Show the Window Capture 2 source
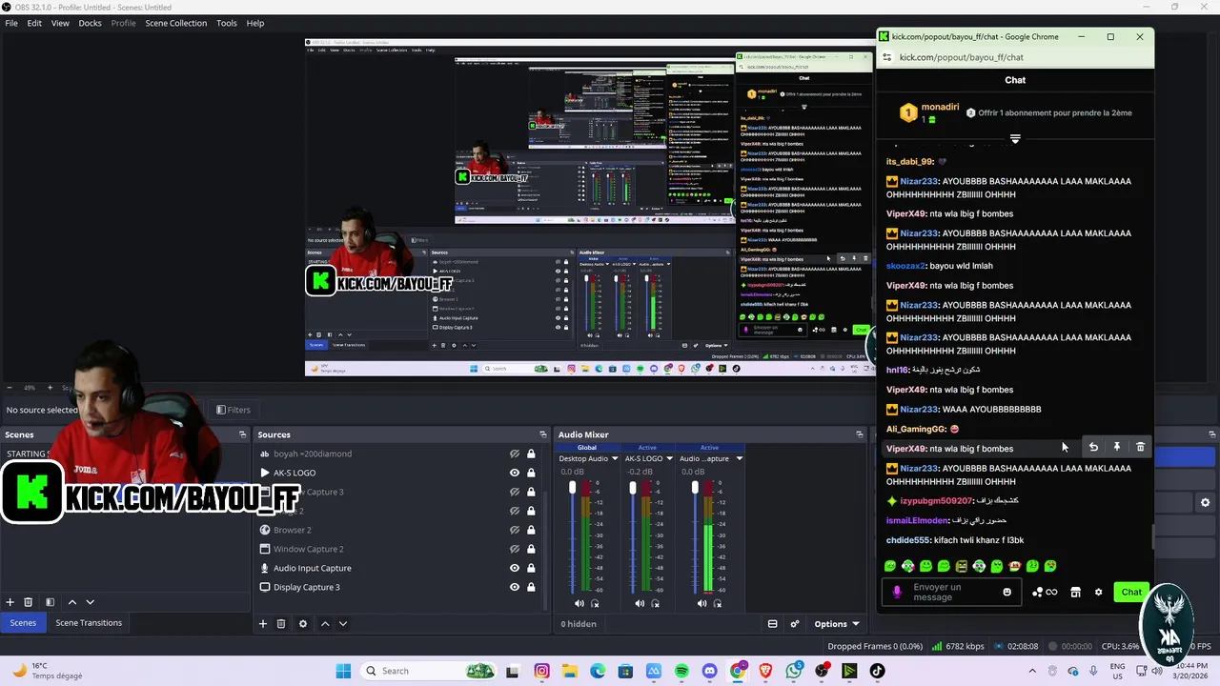 515,549
